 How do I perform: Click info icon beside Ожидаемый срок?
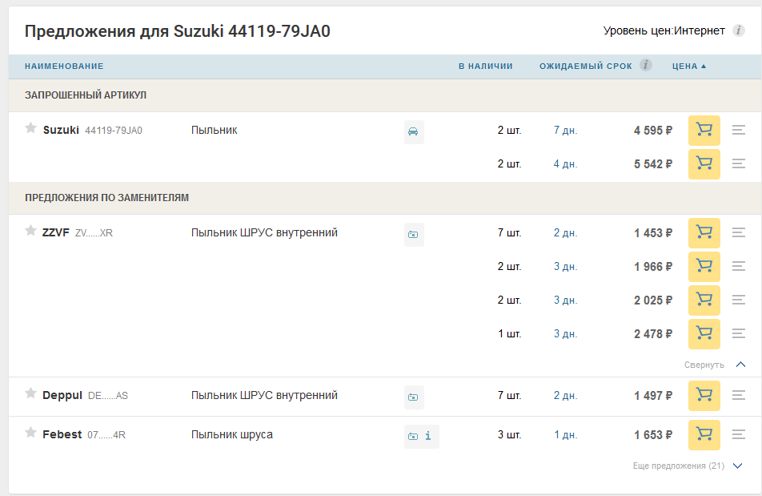(x=646, y=65)
